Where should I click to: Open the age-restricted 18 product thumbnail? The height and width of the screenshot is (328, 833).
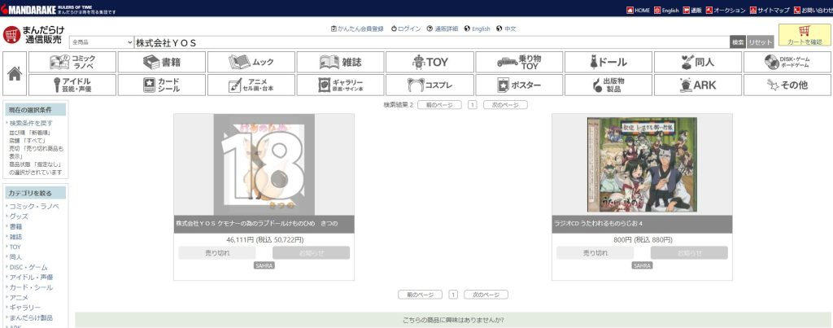[x=264, y=164]
